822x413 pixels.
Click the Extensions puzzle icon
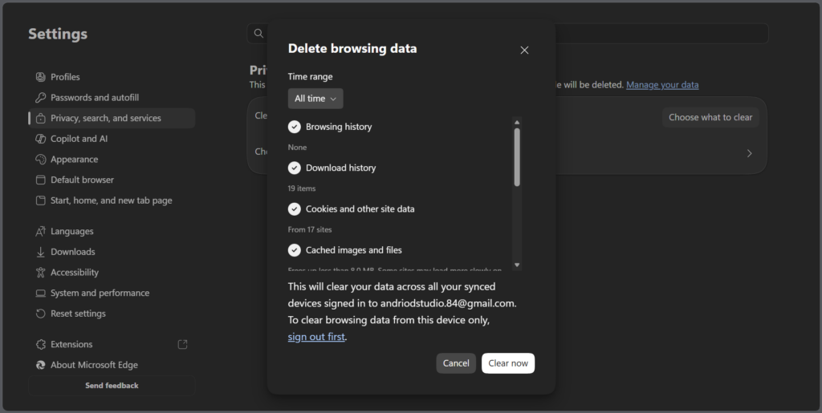(x=40, y=344)
